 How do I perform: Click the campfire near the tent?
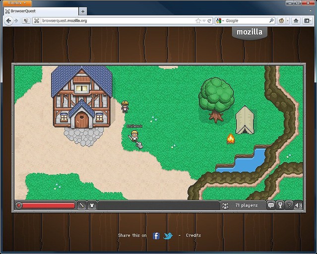click(231, 139)
